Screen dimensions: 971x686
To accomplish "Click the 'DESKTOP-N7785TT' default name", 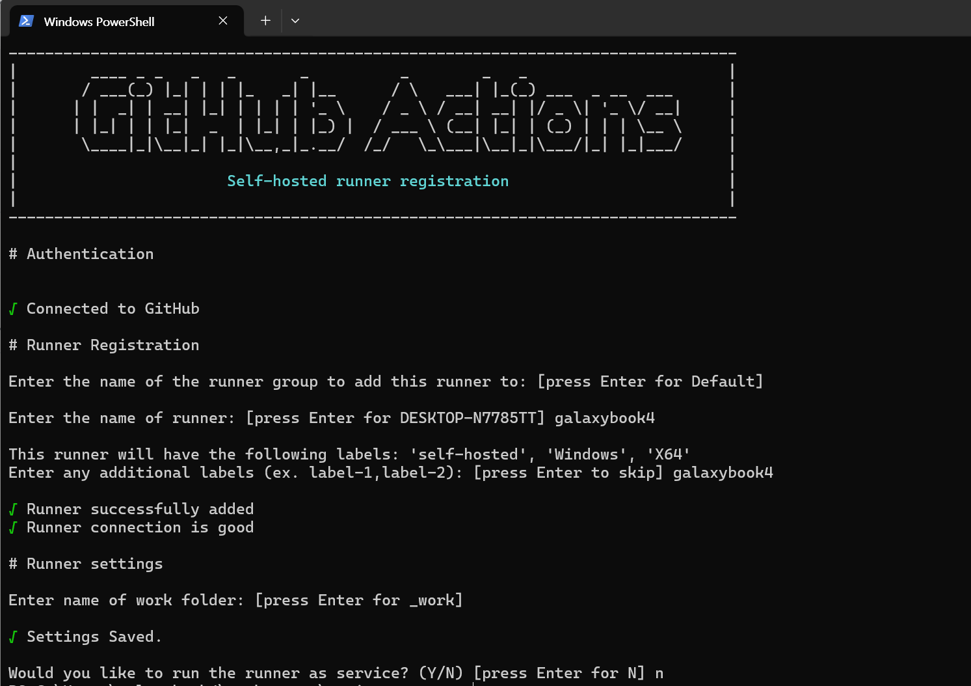I will point(467,418).
